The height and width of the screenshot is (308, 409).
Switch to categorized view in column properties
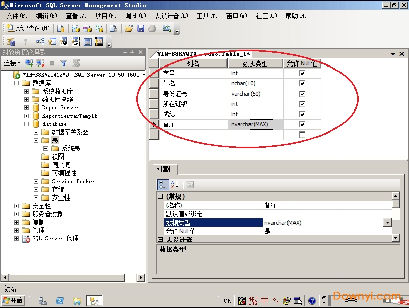(x=163, y=185)
